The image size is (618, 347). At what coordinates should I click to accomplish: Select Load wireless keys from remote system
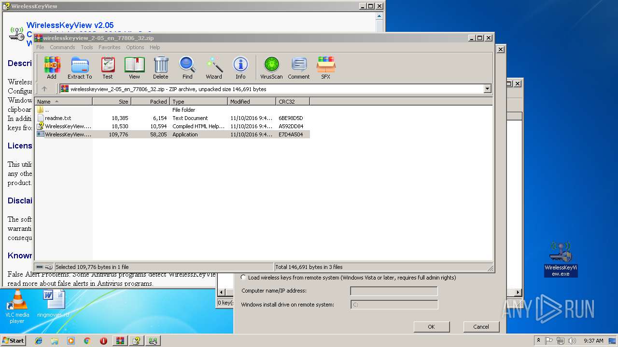coord(243,278)
